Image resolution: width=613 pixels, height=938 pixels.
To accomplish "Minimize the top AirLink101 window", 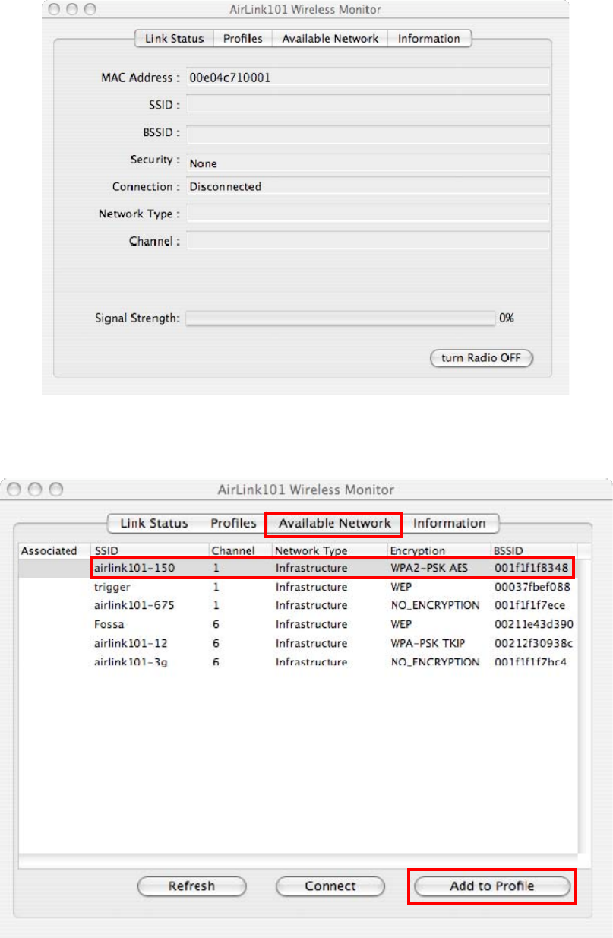I will pos(71,10).
